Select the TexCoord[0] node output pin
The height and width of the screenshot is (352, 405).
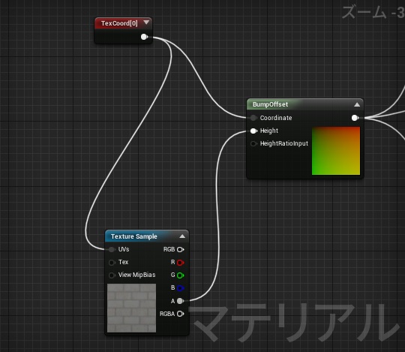click(x=144, y=37)
